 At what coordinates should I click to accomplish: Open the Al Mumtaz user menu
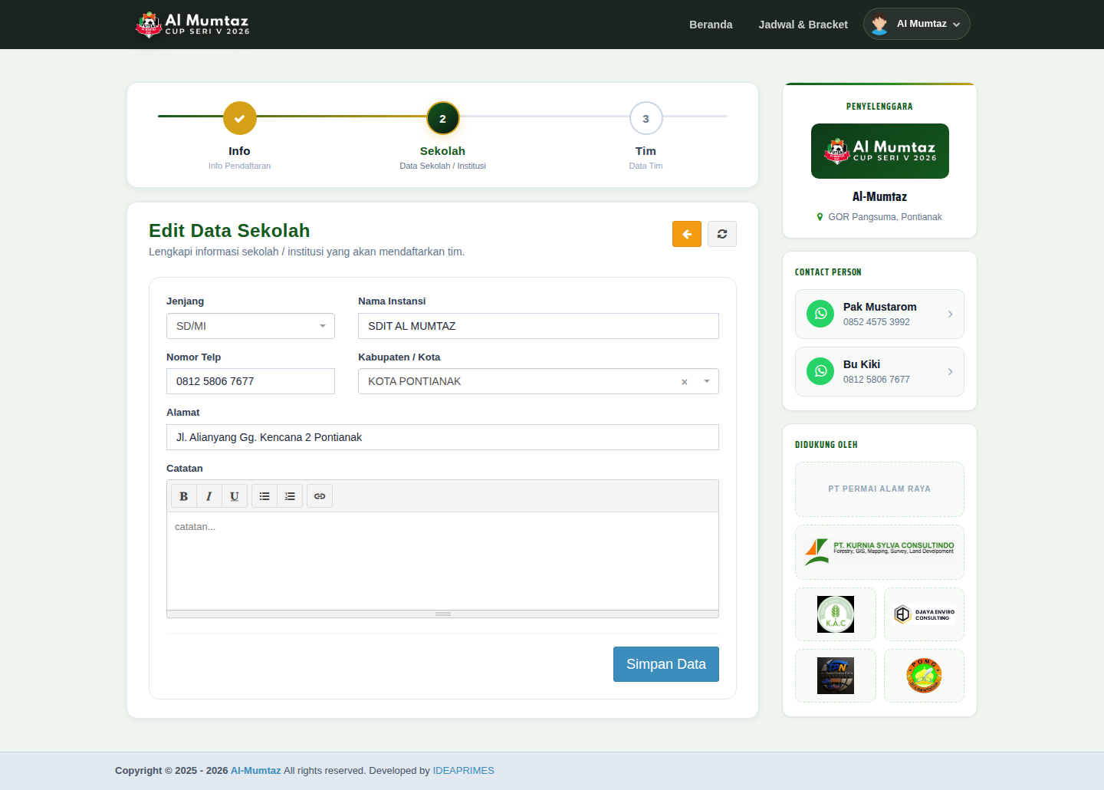tap(917, 24)
